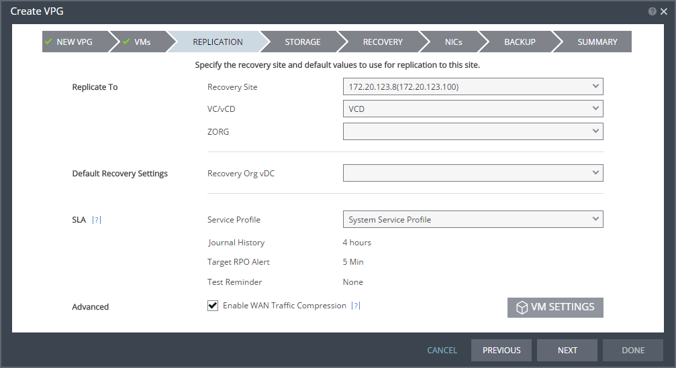The height and width of the screenshot is (368, 676).
Task: Expand the Recovery Site dropdown
Action: (x=473, y=86)
